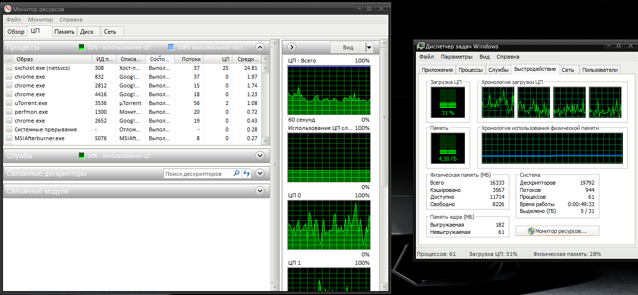The width and height of the screenshot is (638, 295).
Task: Click the Монитор ресурсов... button
Action: point(557,231)
